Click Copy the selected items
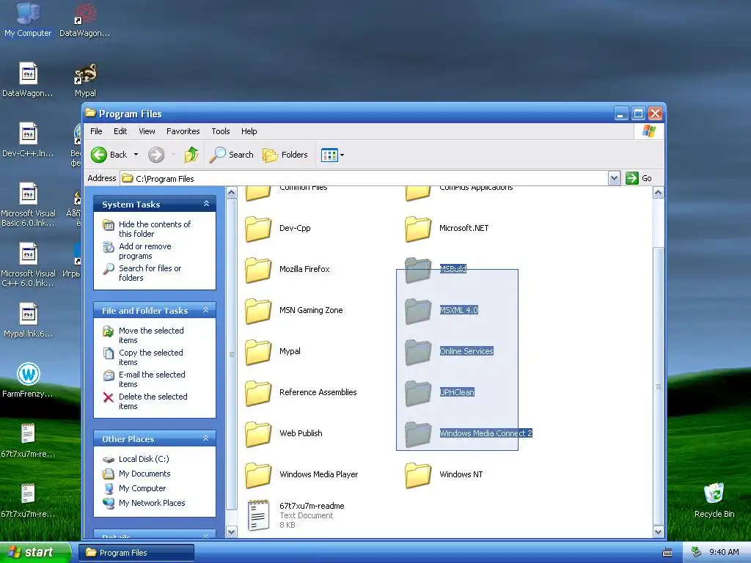Screen dimensions: 751x563 [x=150, y=357]
